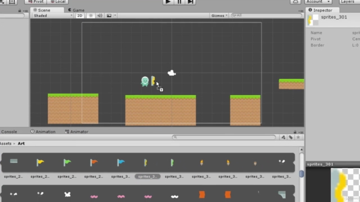The width and height of the screenshot is (360, 202).
Task: Click Art in the breadcrumb path
Action: tap(21, 144)
